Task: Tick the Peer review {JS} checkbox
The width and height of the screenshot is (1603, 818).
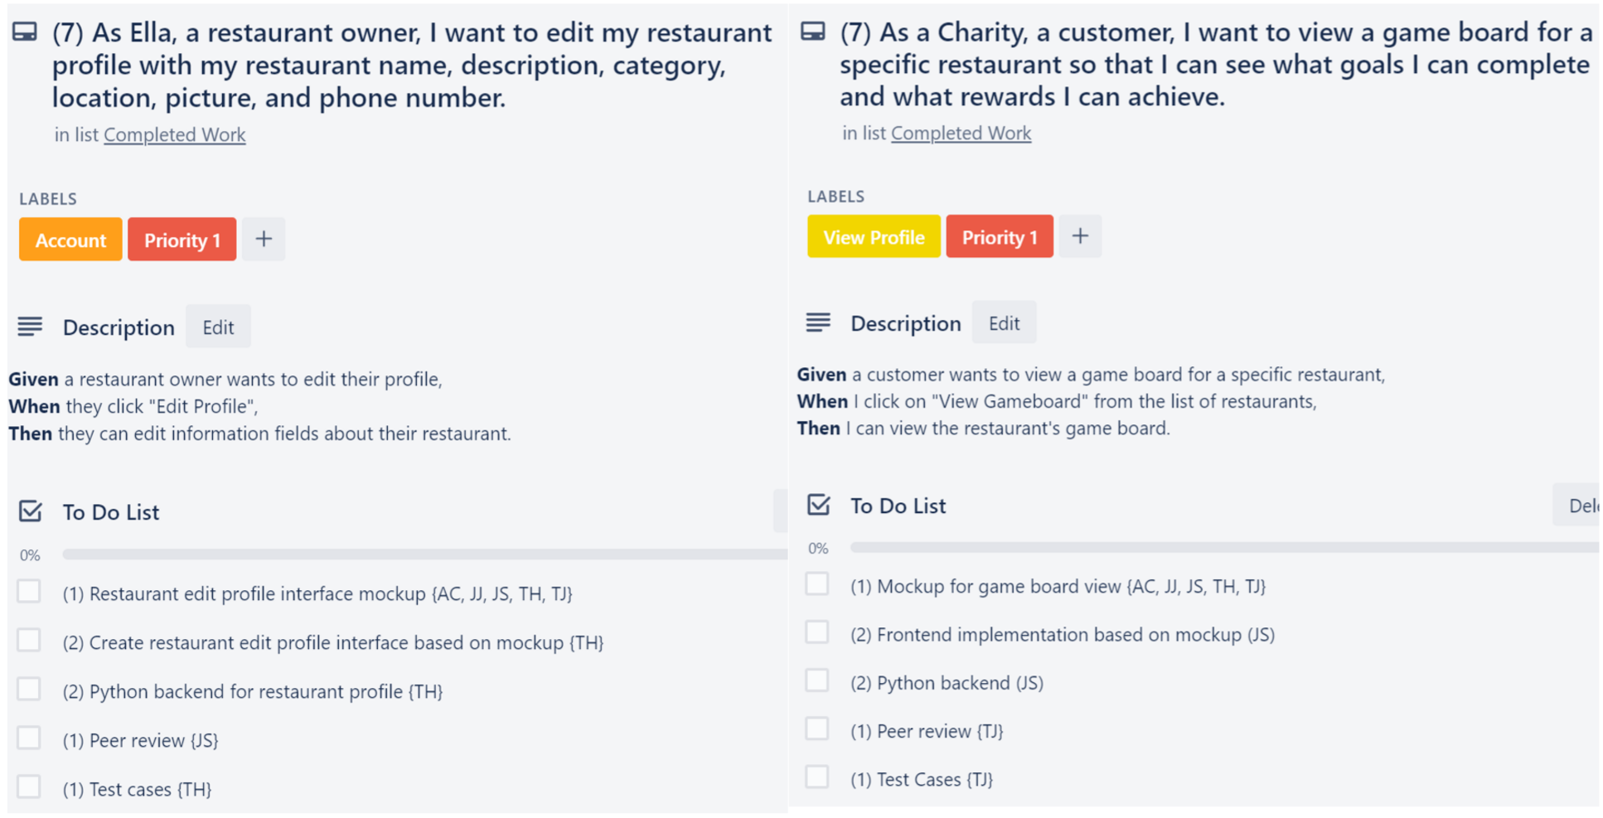Action: [29, 738]
